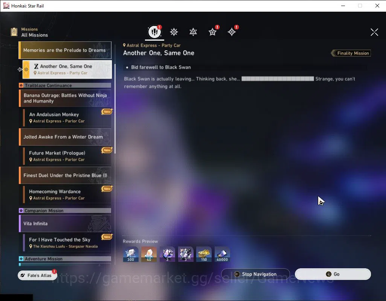Viewport: 386px width, 301px height.
Task: Click New badge on For I Have Touched the Sky
Action: tap(107, 237)
